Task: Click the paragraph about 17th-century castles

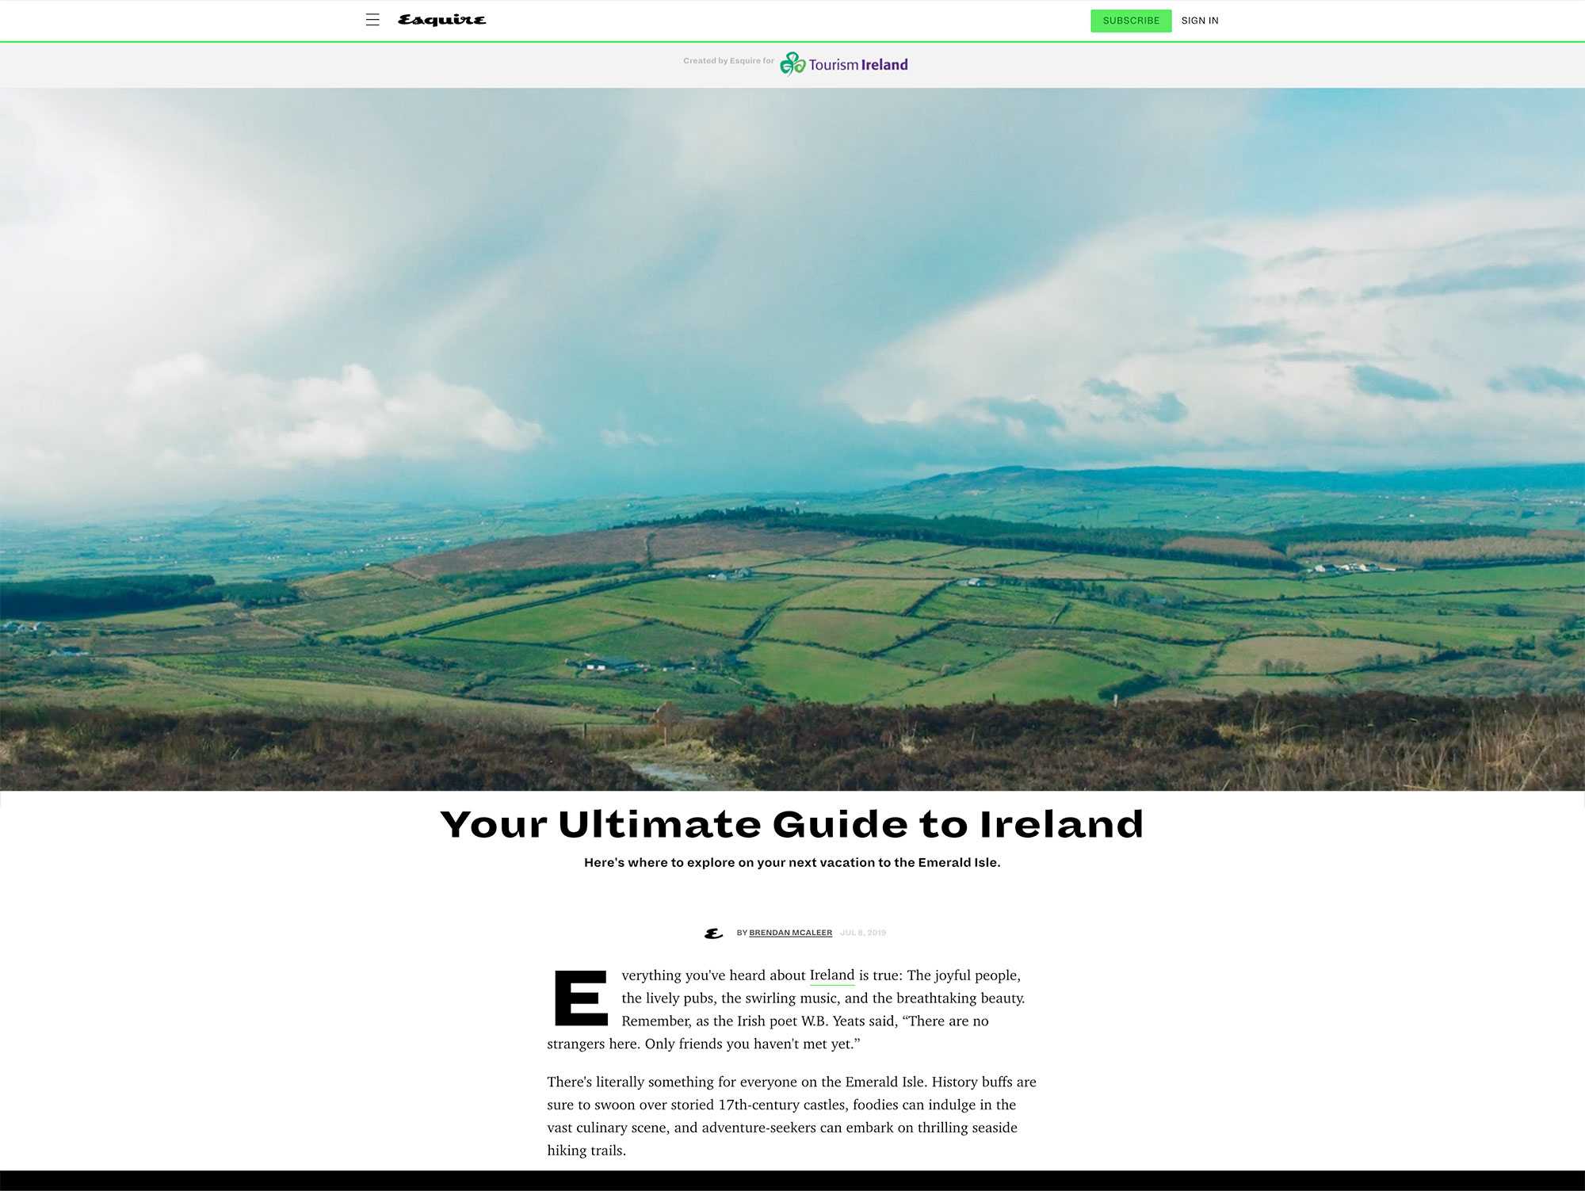Action: (791, 1116)
